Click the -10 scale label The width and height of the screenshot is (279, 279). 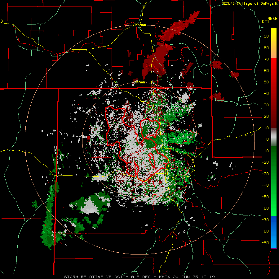pos(265,151)
